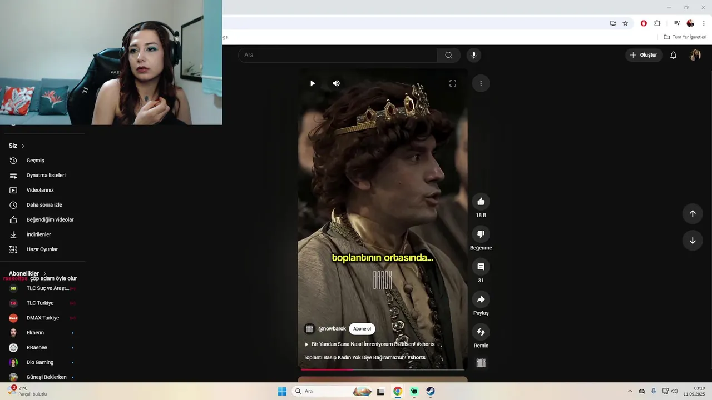Seek on the Shorts progress bar

click(x=383, y=369)
